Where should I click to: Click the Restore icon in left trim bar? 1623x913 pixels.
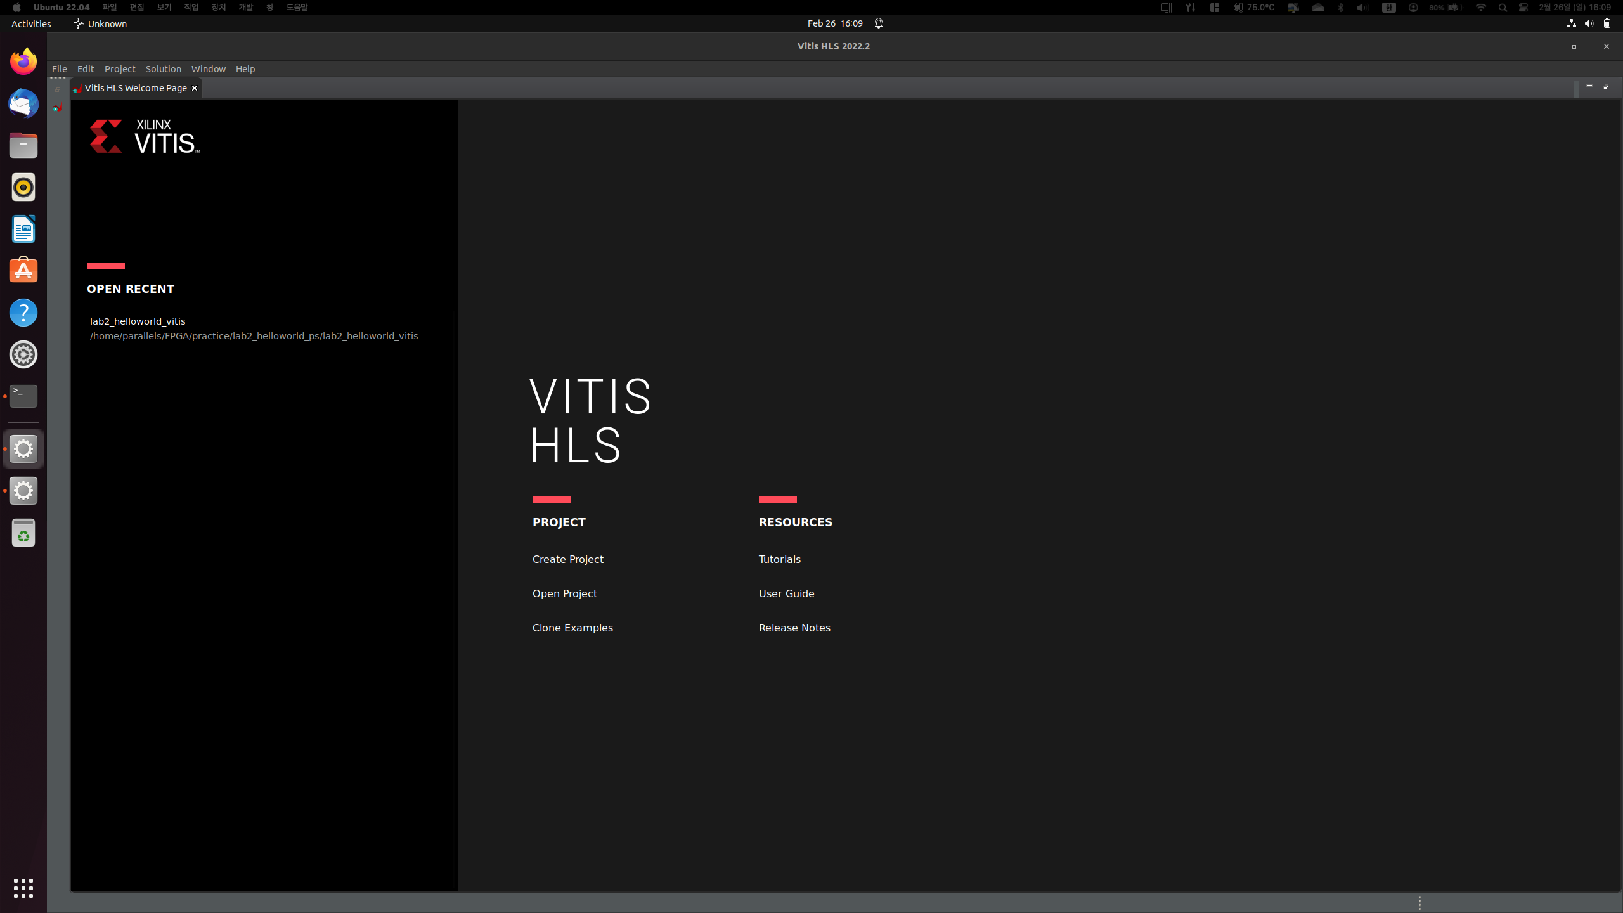58,89
